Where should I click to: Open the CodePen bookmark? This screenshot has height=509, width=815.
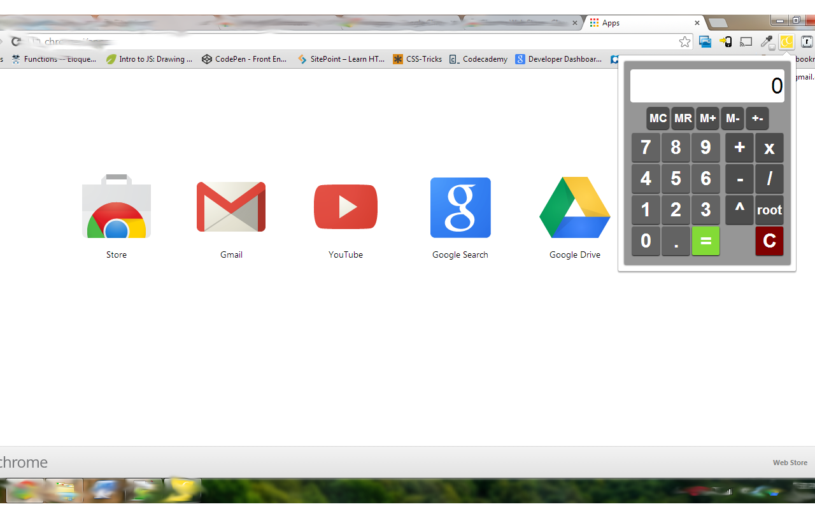pyautogui.click(x=244, y=59)
